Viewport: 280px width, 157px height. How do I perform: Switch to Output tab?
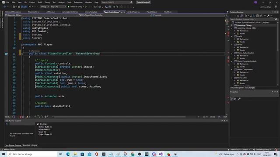tap(34, 145)
